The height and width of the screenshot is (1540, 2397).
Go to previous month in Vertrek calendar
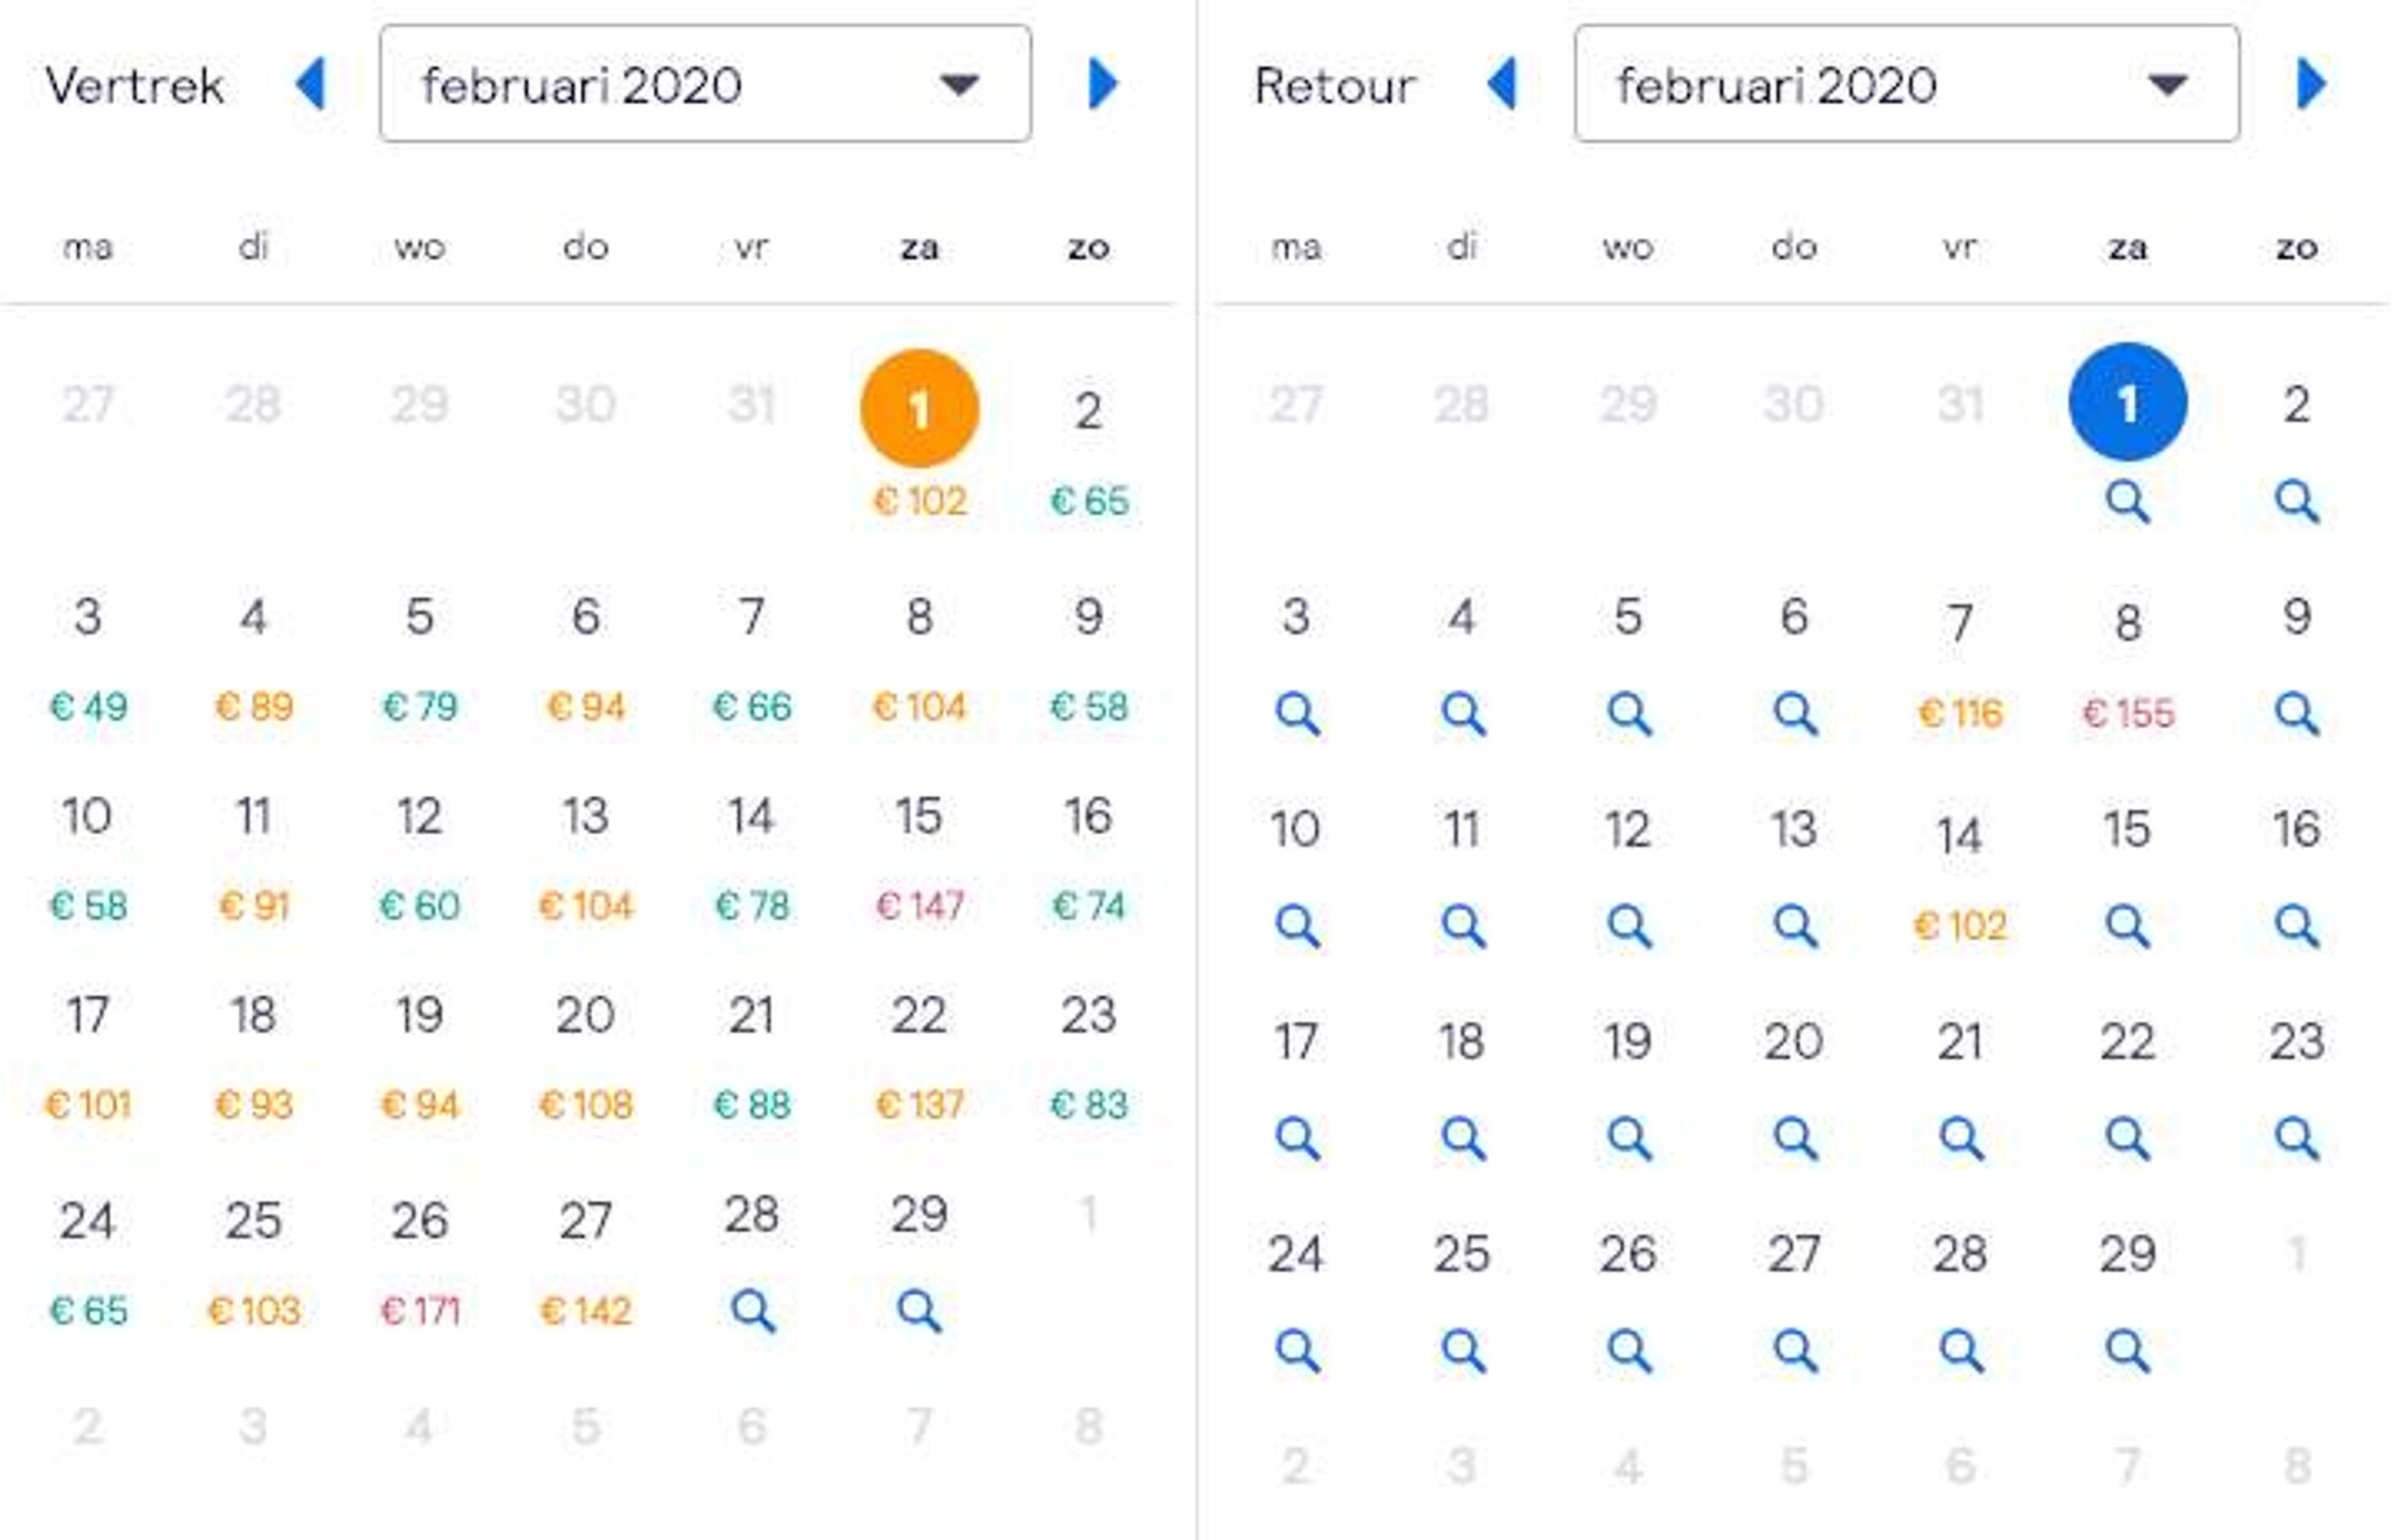(x=311, y=84)
